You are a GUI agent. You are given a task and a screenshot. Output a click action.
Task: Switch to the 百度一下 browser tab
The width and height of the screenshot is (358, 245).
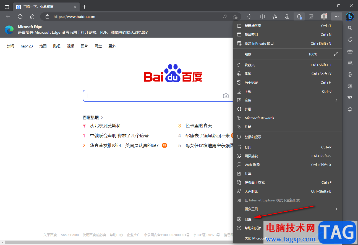pyautogui.click(x=47, y=7)
